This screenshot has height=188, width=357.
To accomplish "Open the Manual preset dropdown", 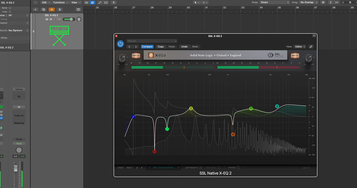I will click(x=152, y=41).
